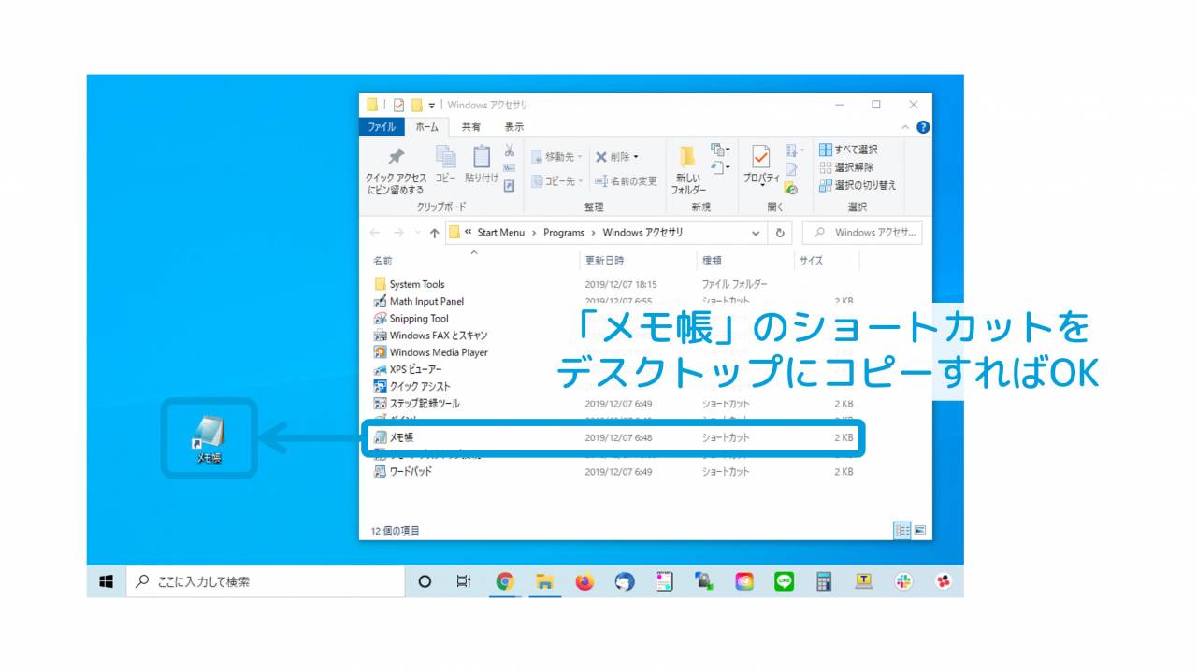1197x672 pixels.
Task: Pin to Quick Access in the ribbon
Action: point(396,170)
